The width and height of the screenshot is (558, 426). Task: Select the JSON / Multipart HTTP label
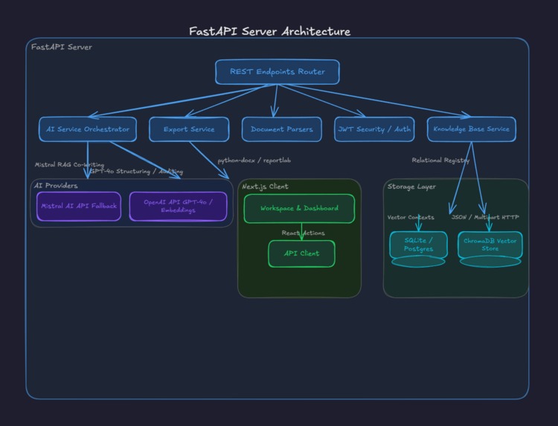(485, 217)
